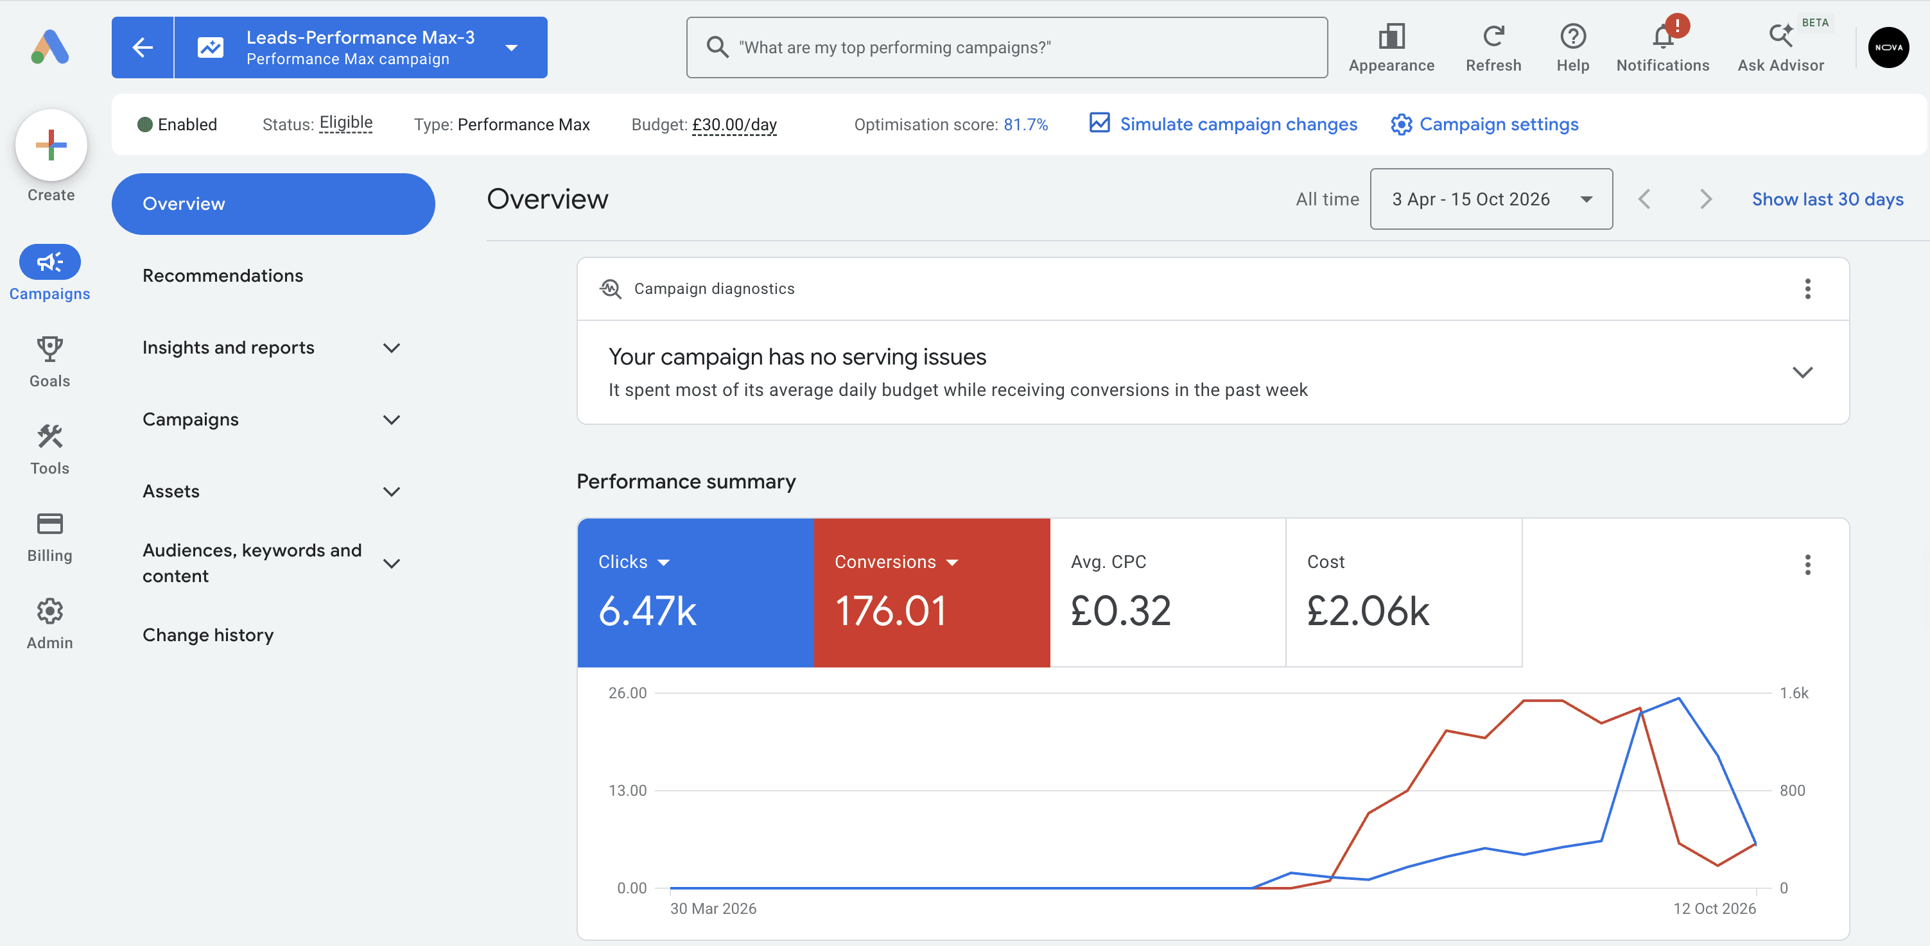Open the Tools wrench icon
Viewport: 1930px width, 946px height.
(x=49, y=436)
